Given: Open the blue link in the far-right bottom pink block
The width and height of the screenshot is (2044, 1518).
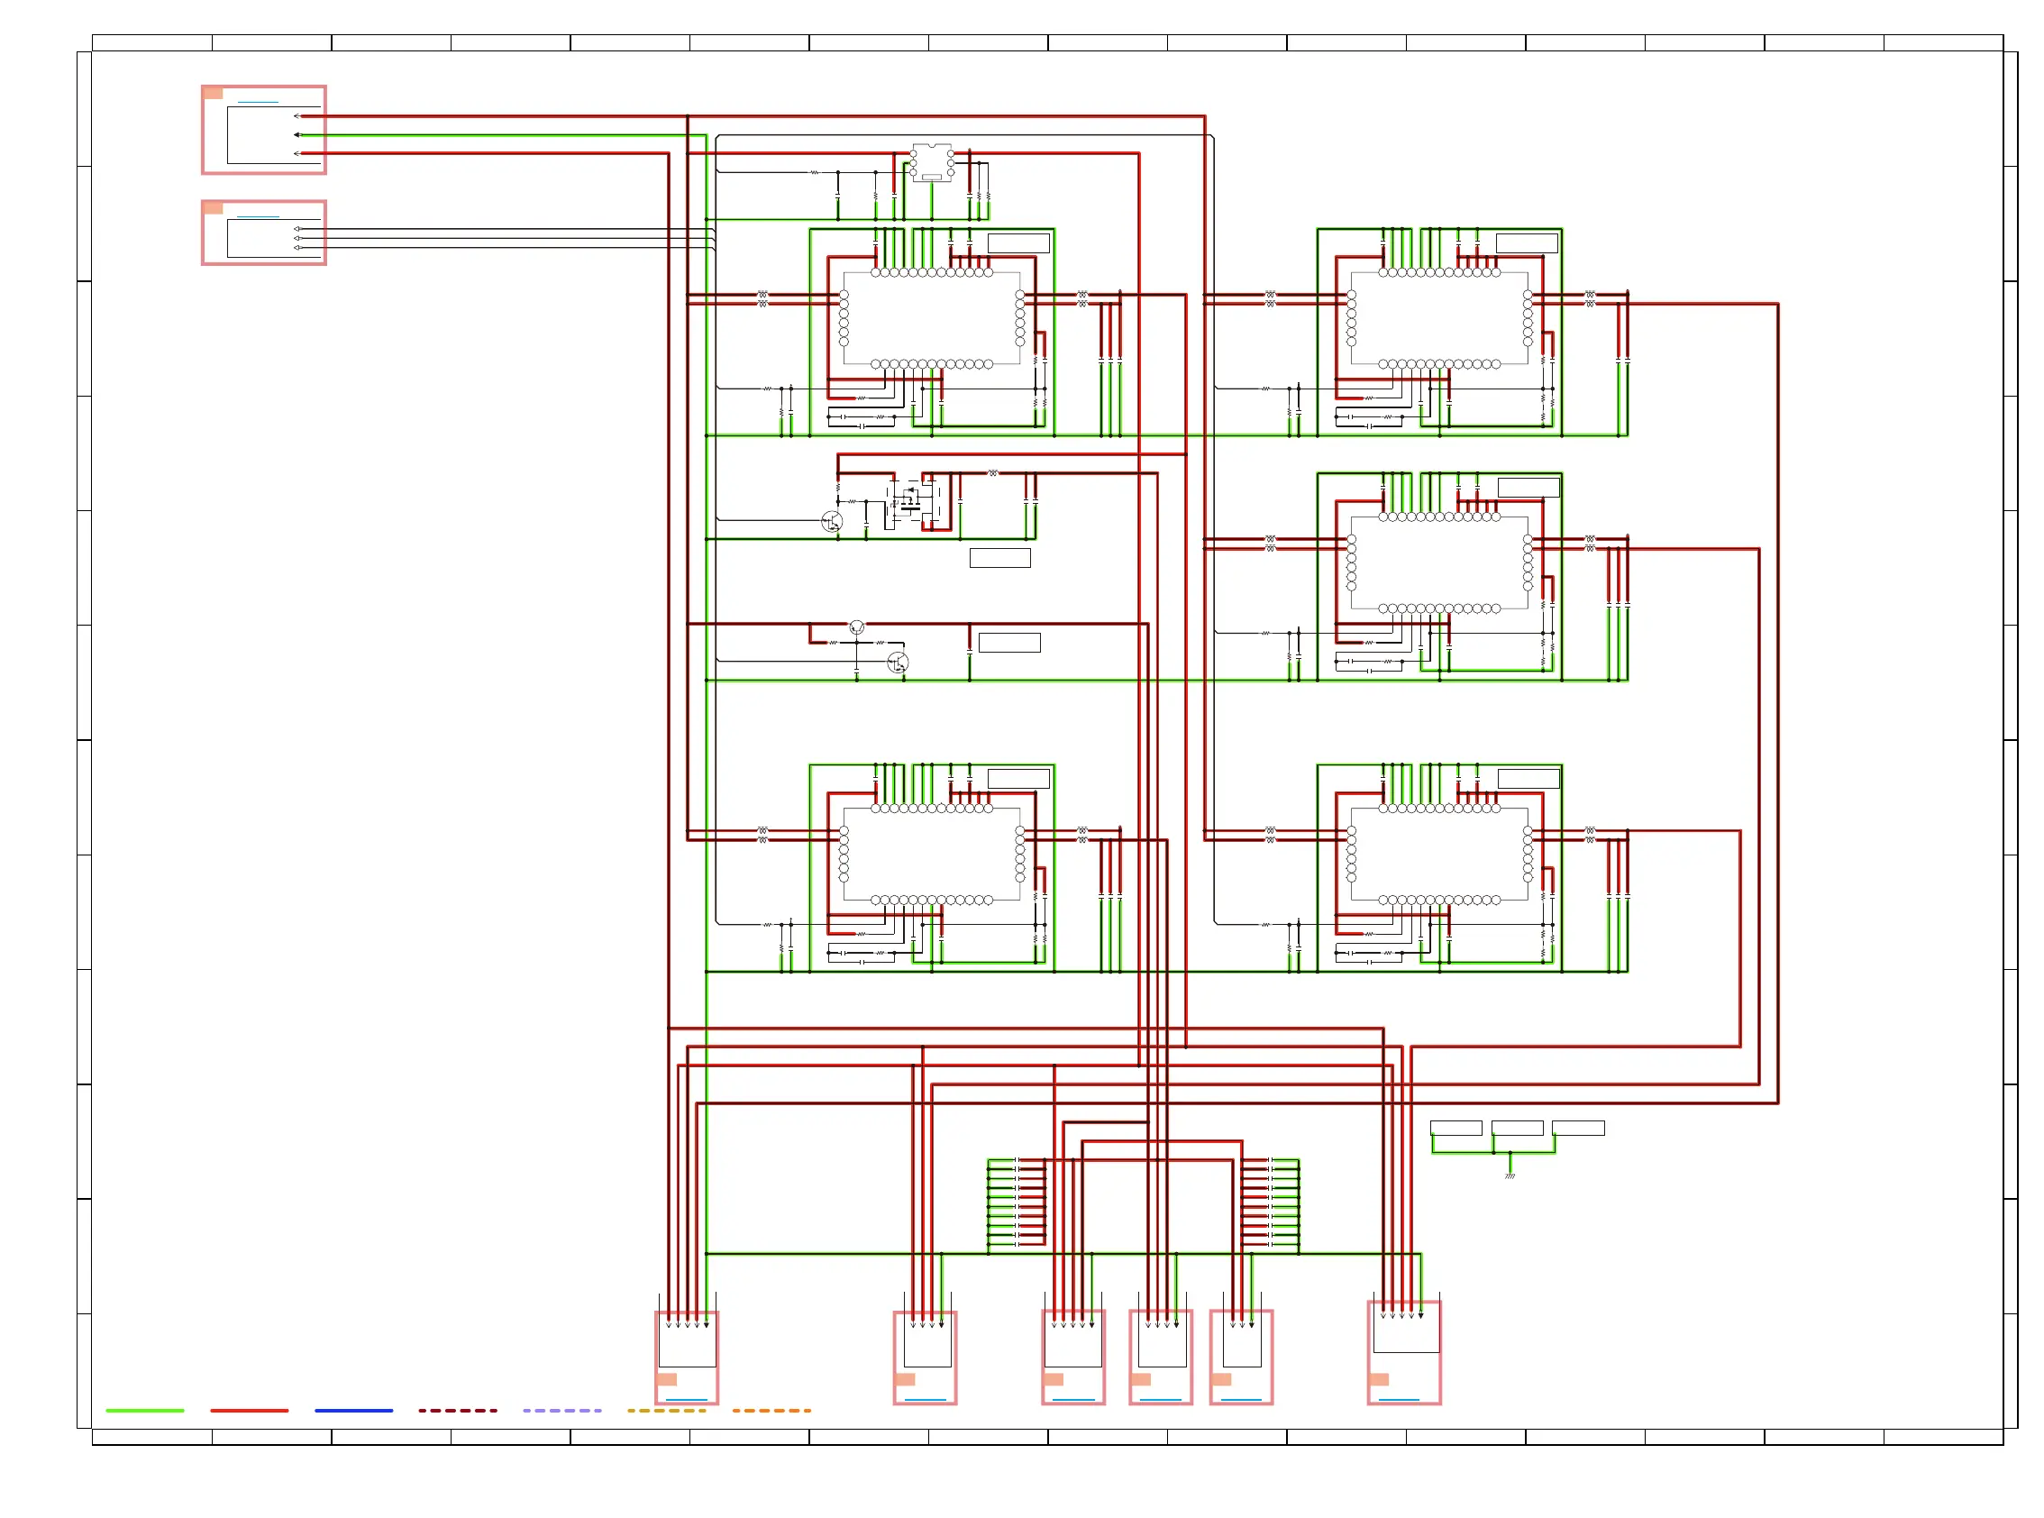Looking at the screenshot, I should (1399, 1400).
